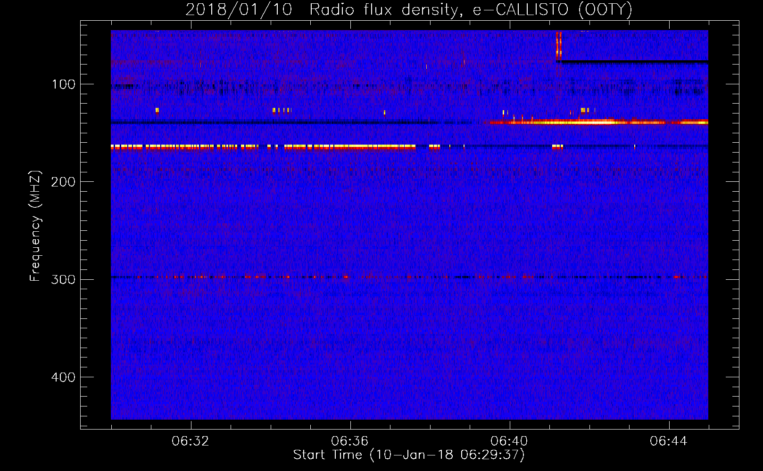Click the '06:44' time tick label
Screen dimensions: 763x471
pyautogui.click(x=669, y=441)
